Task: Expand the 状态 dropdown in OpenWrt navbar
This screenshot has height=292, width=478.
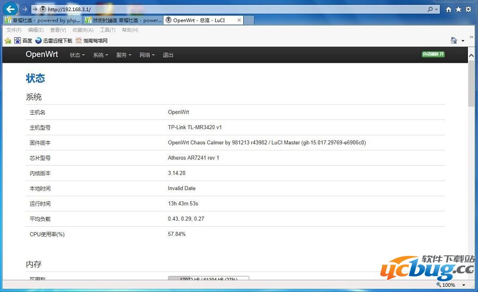Action: tap(77, 55)
